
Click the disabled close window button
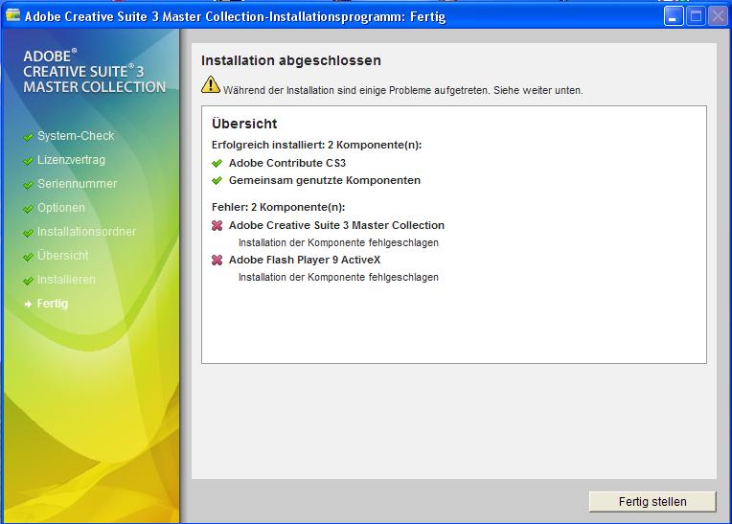click(x=718, y=16)
